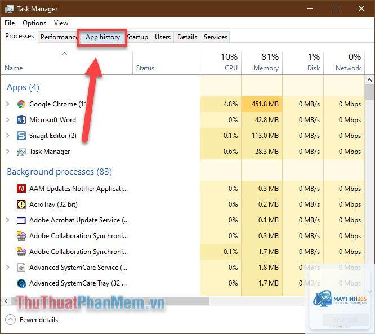Click the Adobe Acrobat Update Service icon
The image size is (375, 334).
21,220
